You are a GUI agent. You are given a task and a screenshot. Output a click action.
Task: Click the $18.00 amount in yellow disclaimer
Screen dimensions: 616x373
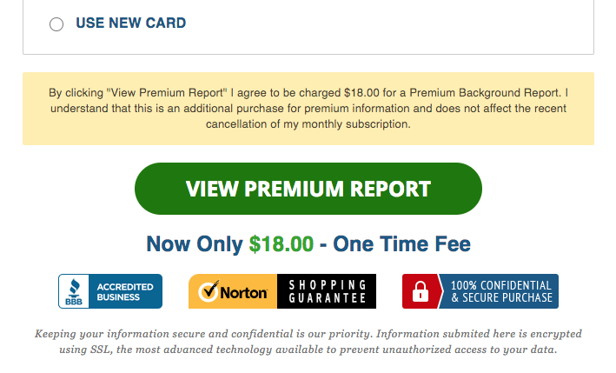(x=361, y=93)
